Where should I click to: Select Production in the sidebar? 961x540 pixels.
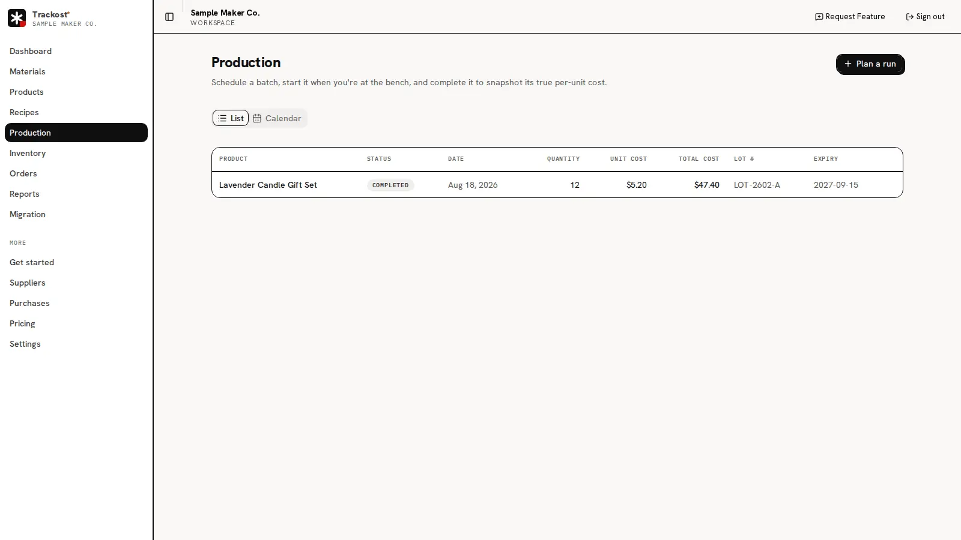[76, 133]
